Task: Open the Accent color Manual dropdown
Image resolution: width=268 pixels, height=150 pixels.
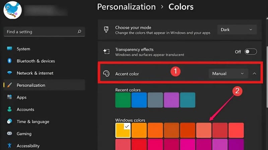Action: tap(228, 73)
